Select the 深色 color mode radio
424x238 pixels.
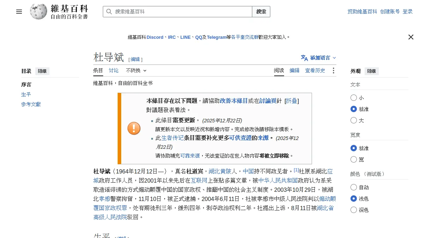coord(354,210)
